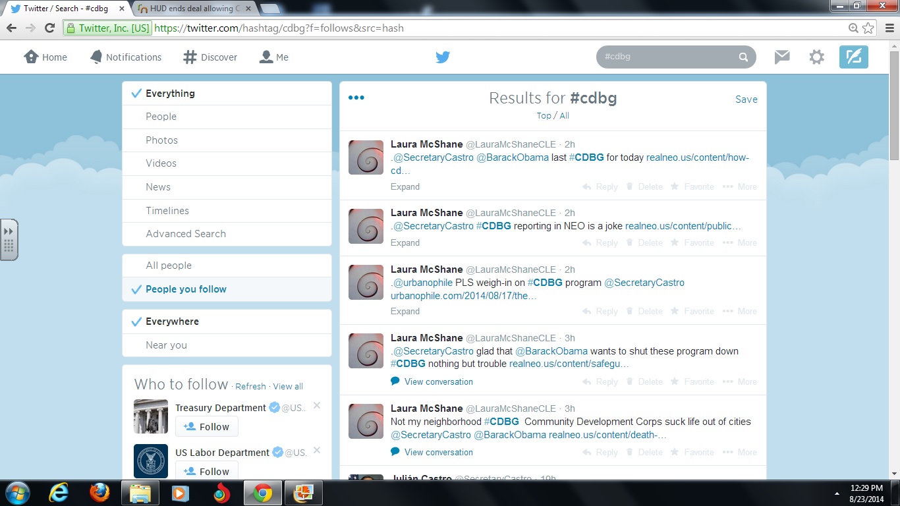This screenshot has width=900, height=506.
Task: Select the Timelines filter
Action: pyautogui.click(x=227, y=211)
